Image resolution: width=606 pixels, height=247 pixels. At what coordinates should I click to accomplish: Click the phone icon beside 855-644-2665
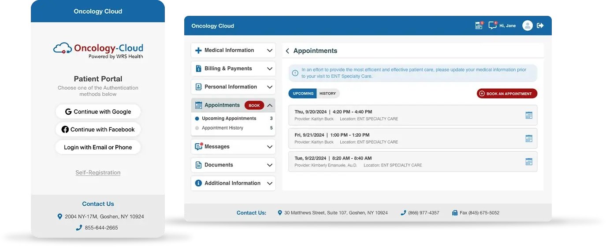tap(79, 228)
